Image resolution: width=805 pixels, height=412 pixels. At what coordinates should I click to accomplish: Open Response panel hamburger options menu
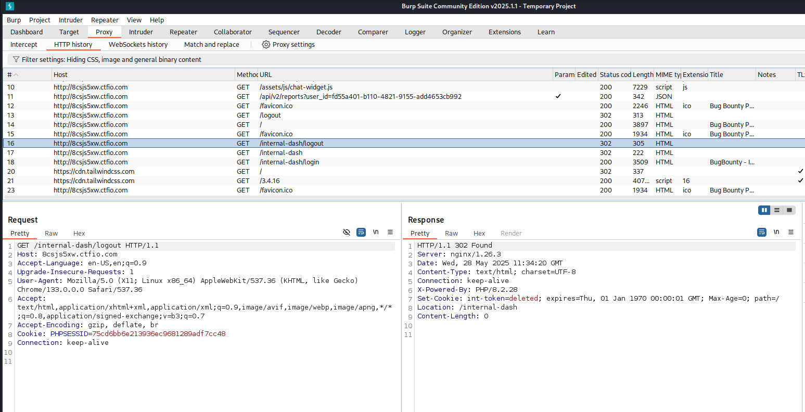coord(791,233)
